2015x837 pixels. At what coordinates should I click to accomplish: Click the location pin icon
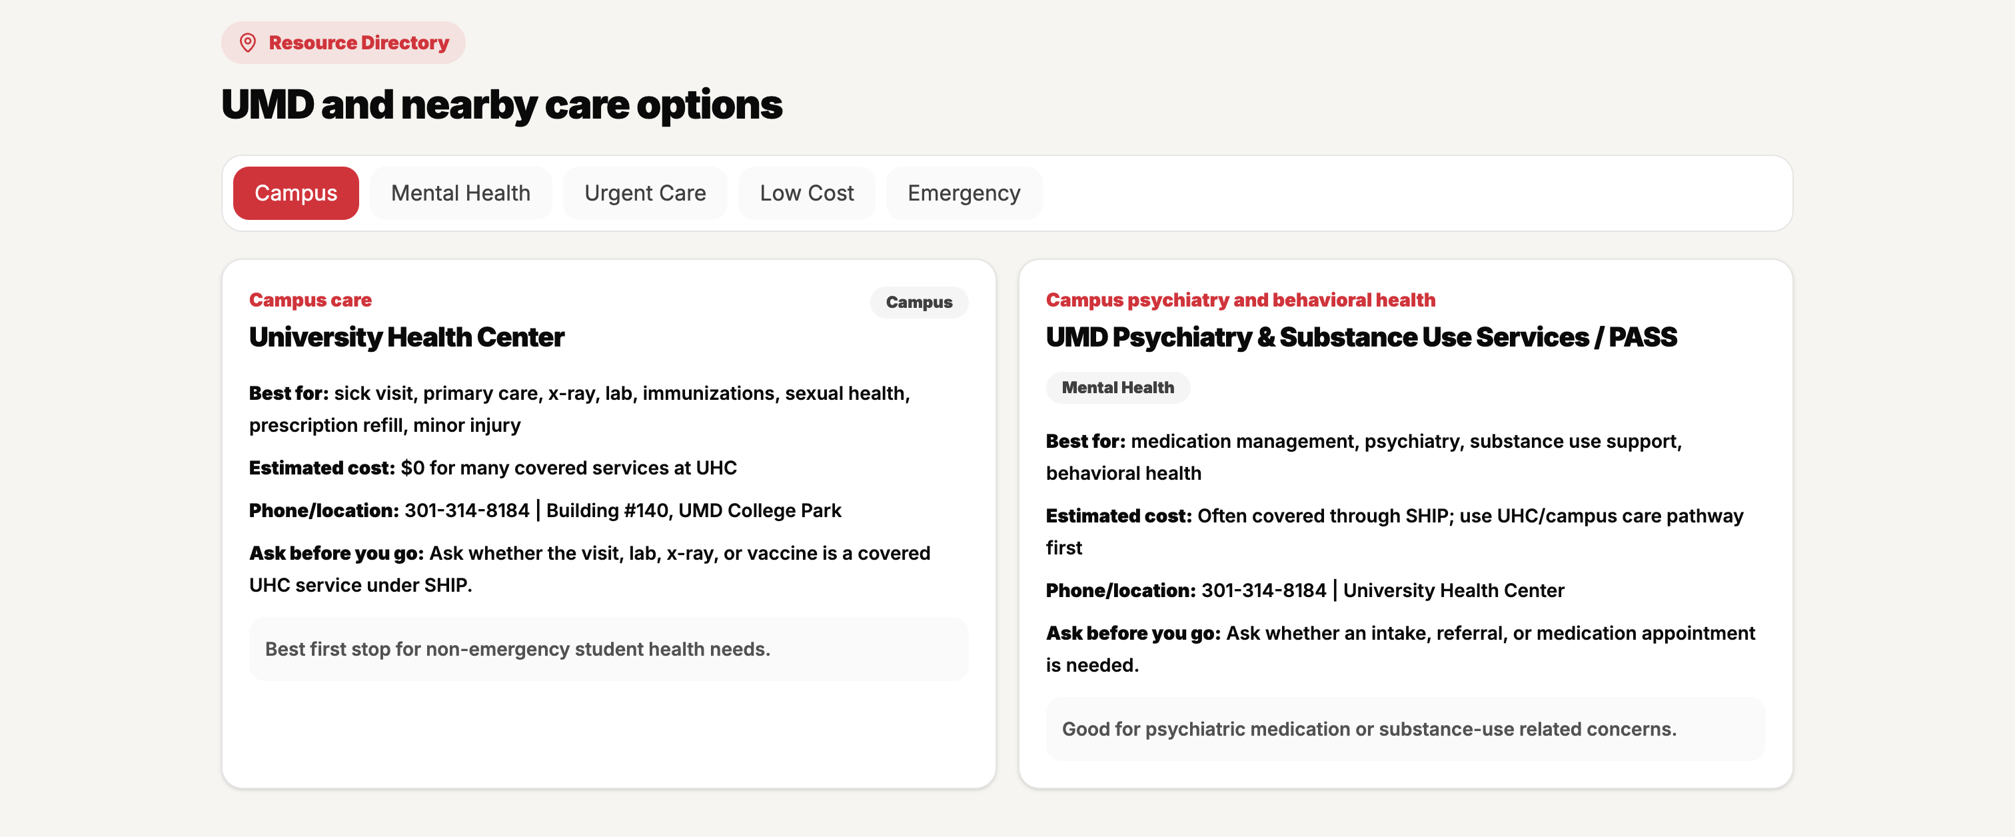pyautogui.click(x=248, y=42)
